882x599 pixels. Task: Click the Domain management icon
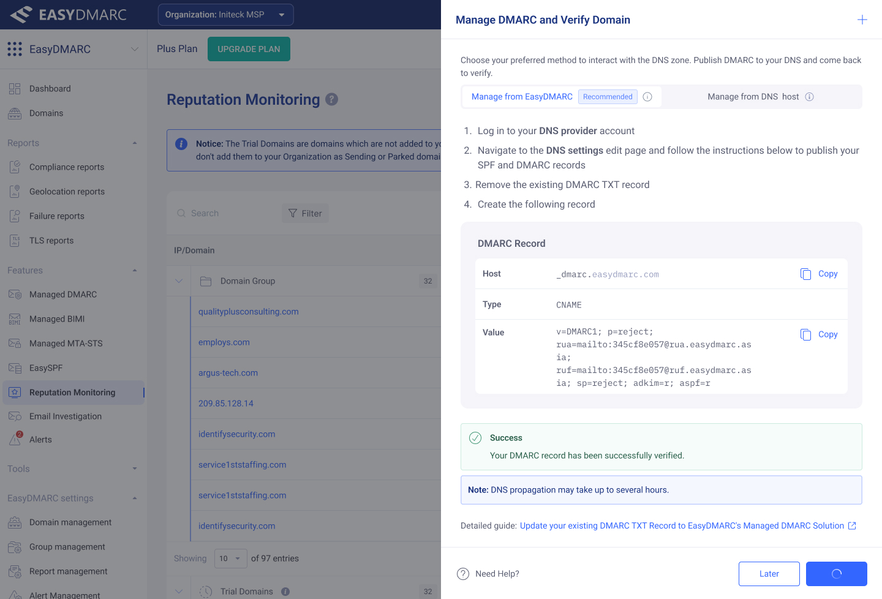click(x=15, y=522)
